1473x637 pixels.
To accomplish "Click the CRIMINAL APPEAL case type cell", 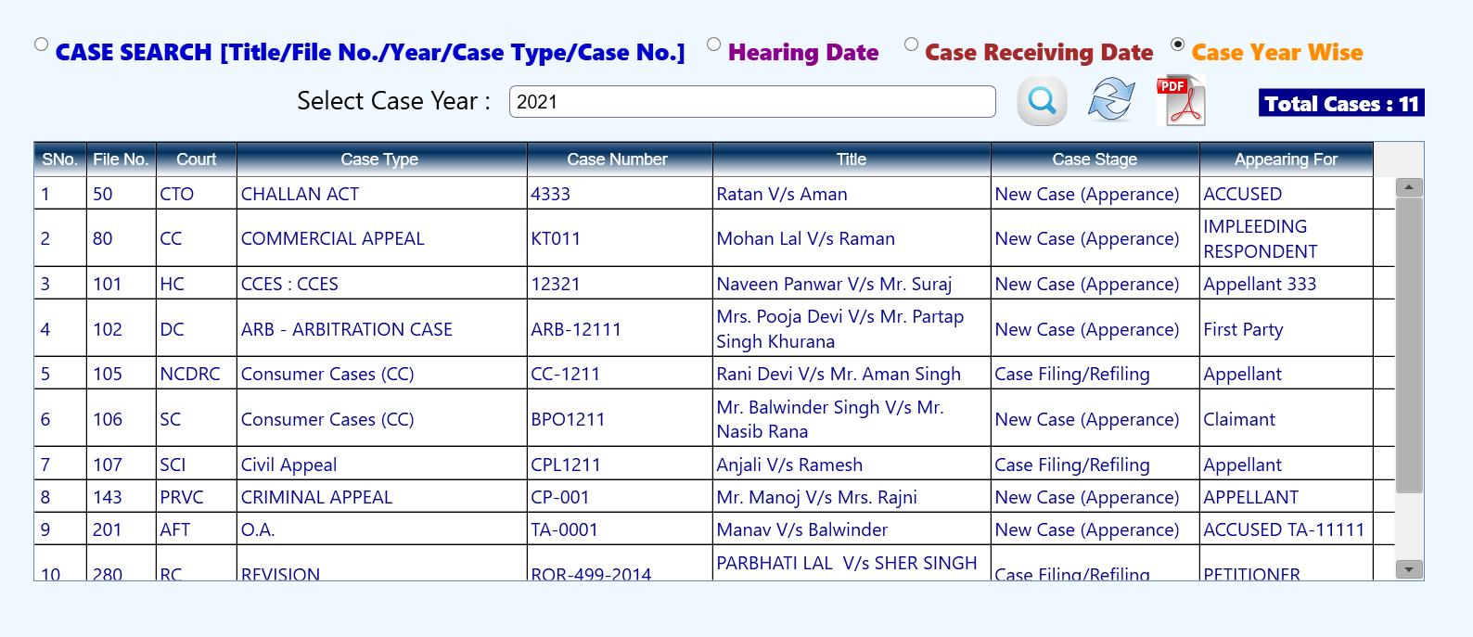I will (316, 497).
